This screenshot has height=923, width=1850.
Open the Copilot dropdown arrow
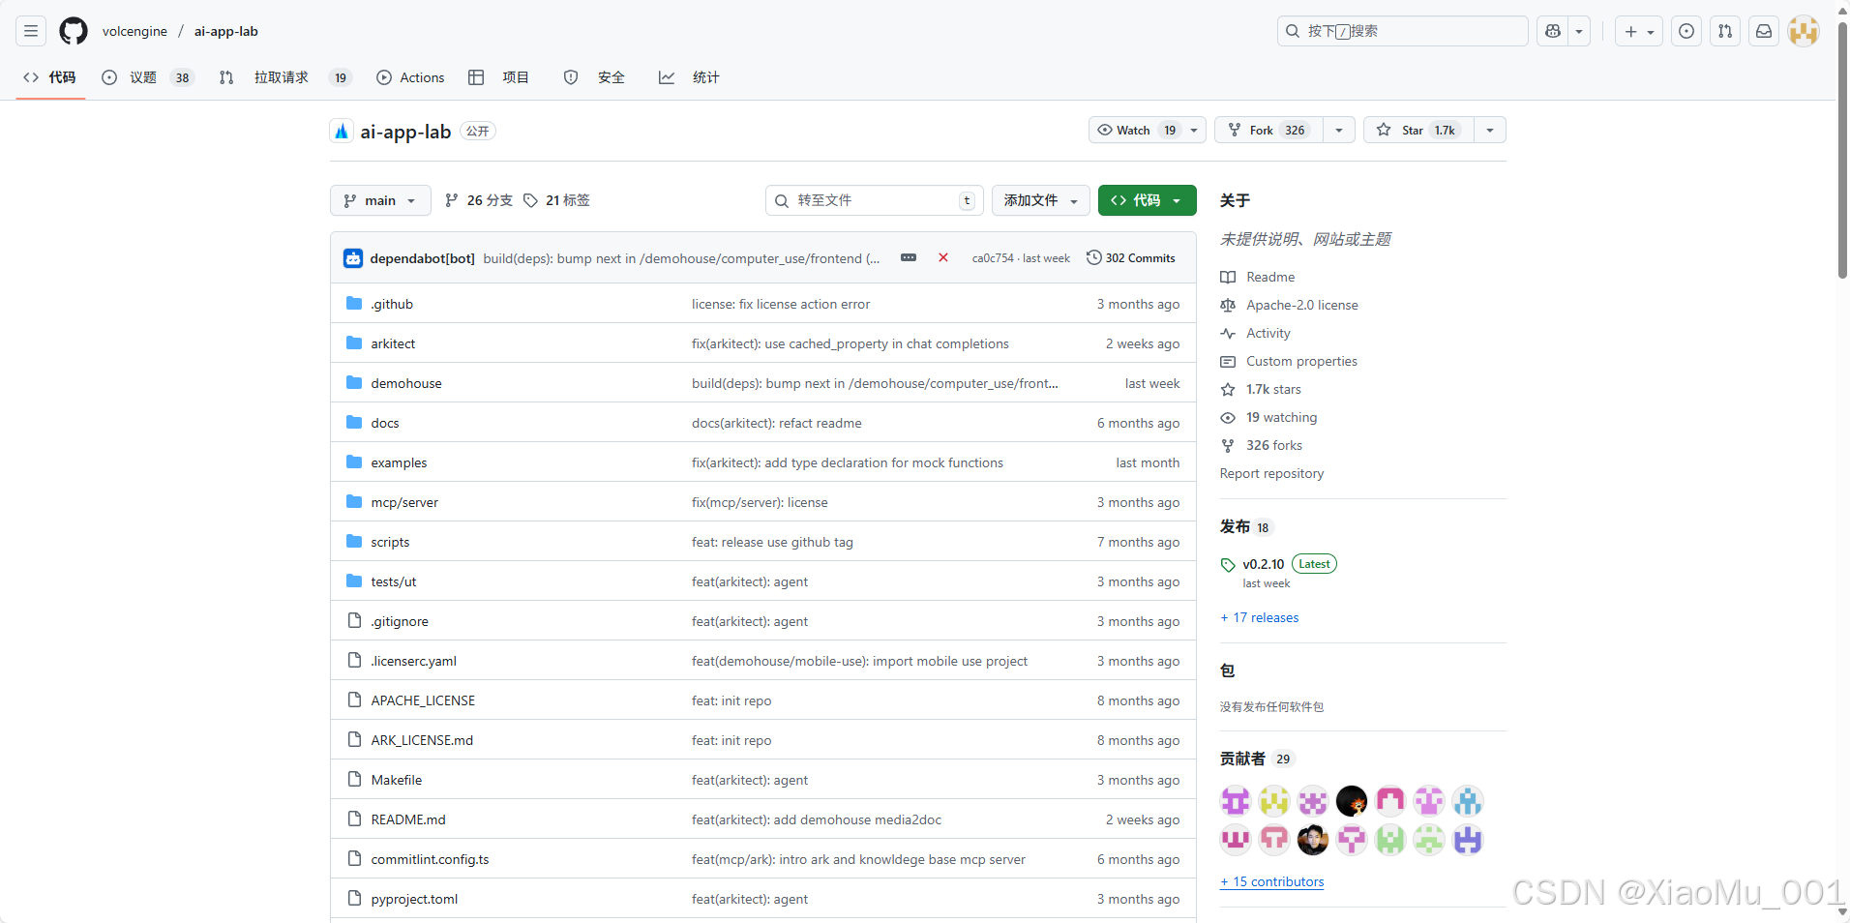coord(1579,31)
